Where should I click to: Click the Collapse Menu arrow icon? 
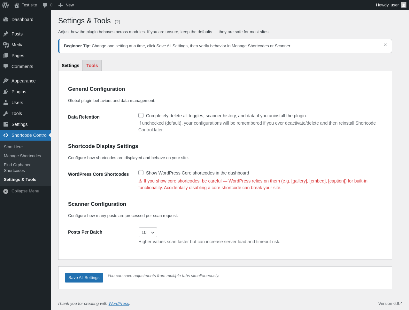click(x=6, y=191)
